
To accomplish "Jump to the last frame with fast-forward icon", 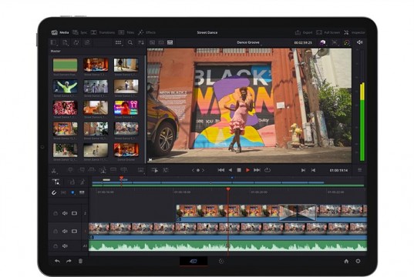I will (257, 170).
